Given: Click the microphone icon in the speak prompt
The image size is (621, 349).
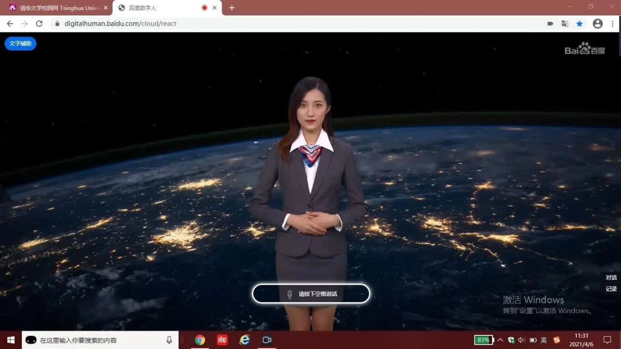Looking at the screenshot, I should coord(290,294).
